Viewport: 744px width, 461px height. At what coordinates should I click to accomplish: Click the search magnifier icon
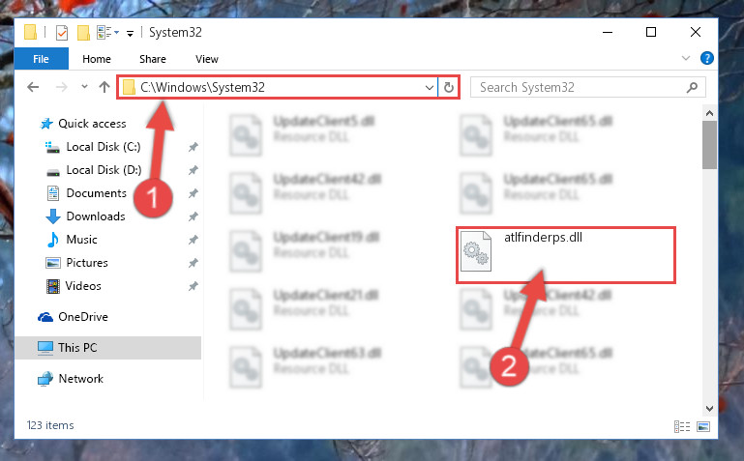click(x=693, y=88)
